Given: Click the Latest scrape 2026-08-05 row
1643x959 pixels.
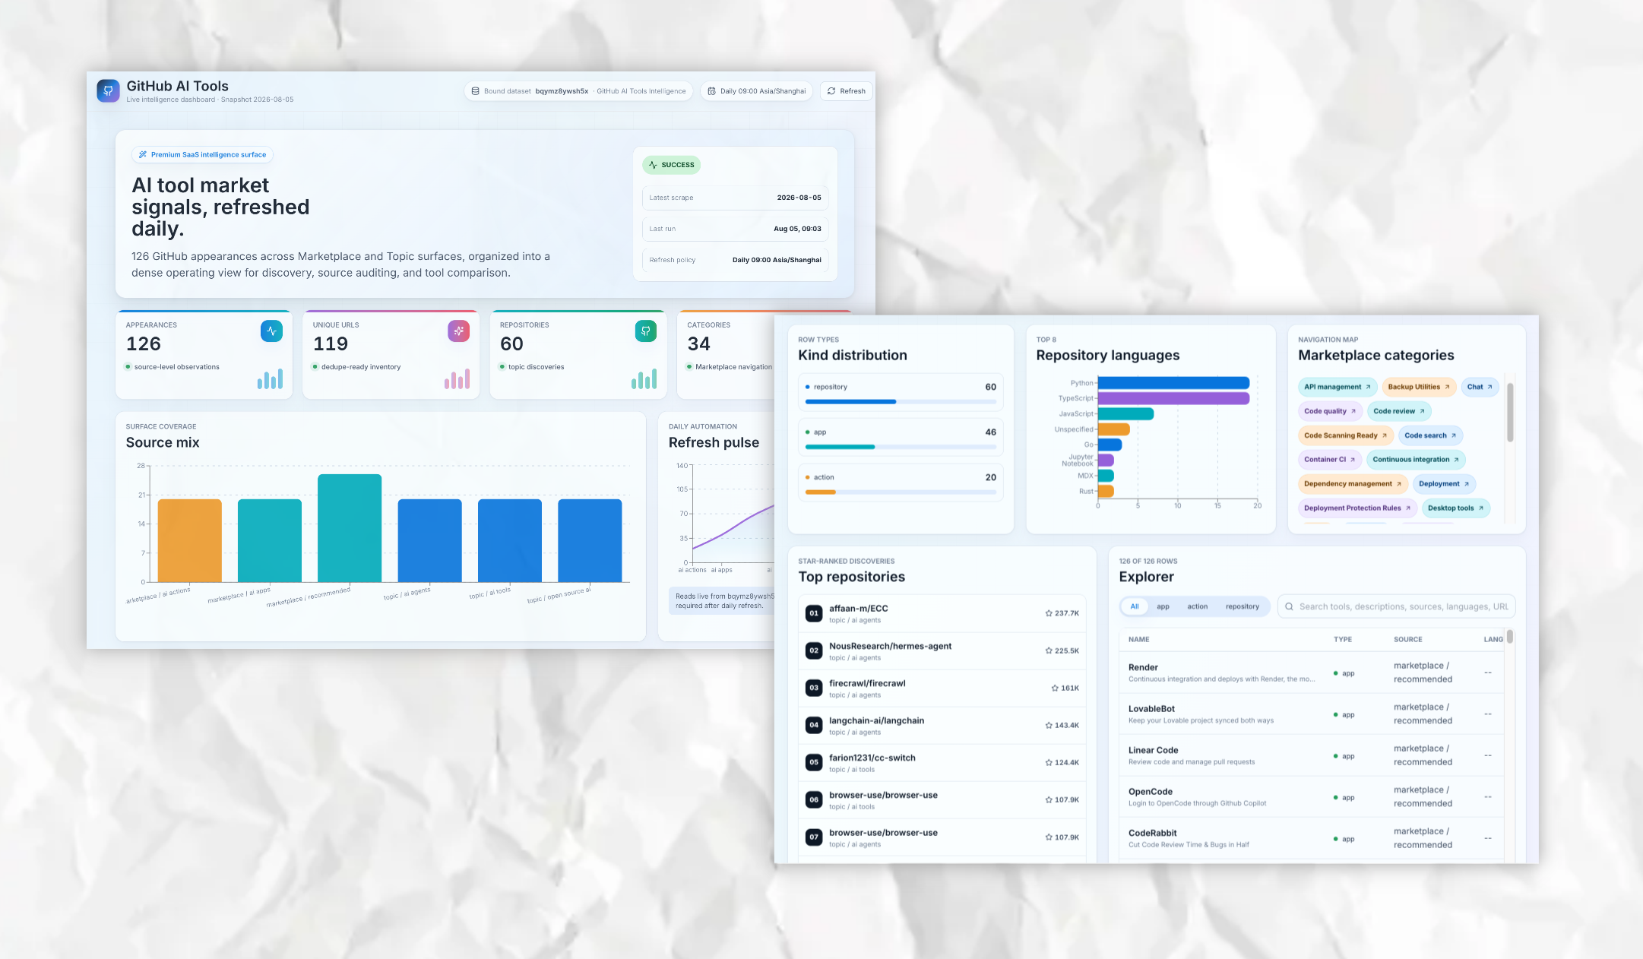Looking at the screenshot, I should click(x=735, y=198).
